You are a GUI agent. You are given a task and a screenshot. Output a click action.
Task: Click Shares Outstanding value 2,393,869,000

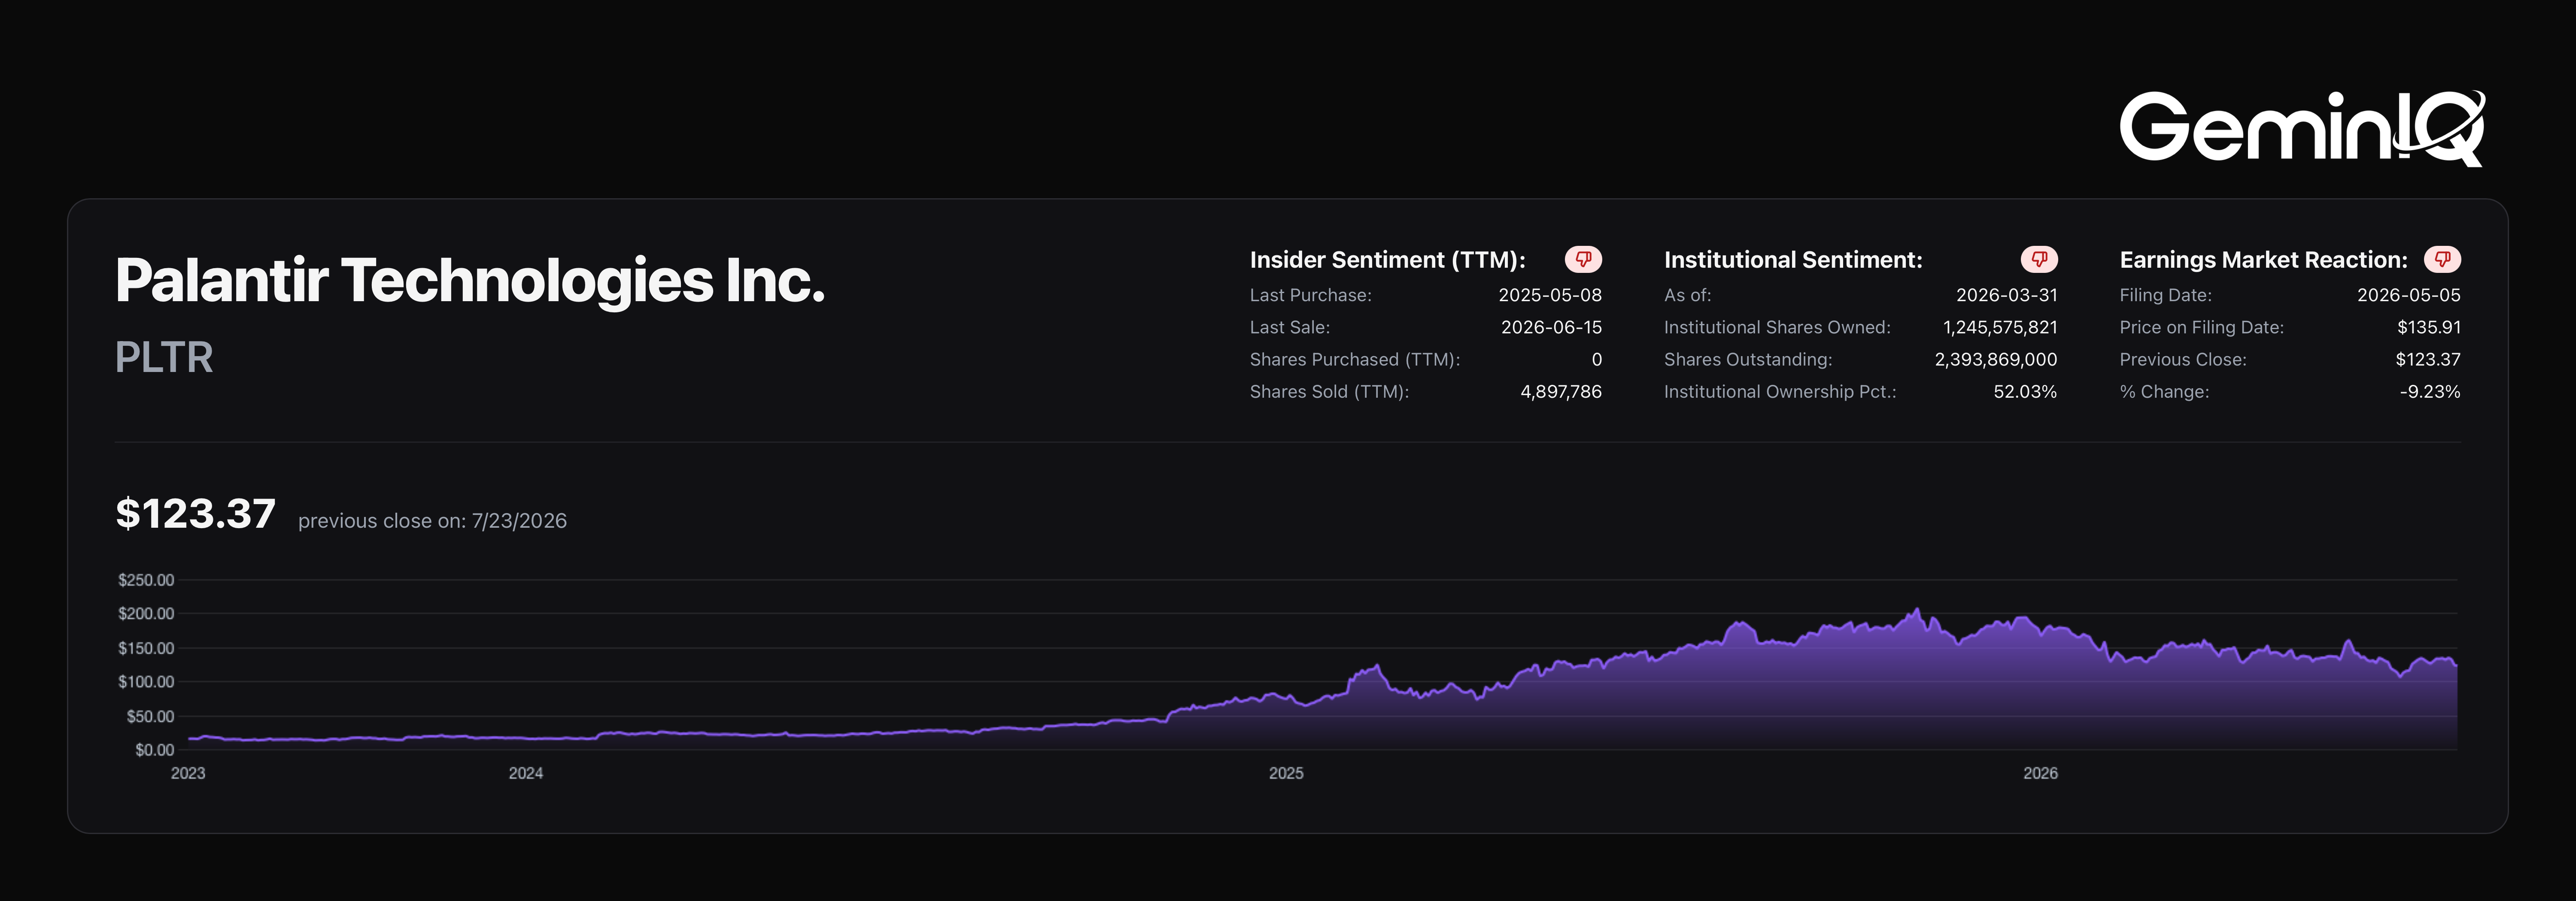1995,360
